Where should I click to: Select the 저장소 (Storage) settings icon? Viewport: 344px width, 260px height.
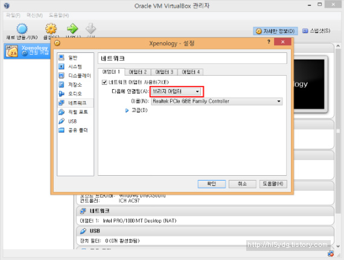tap(62, 84)
